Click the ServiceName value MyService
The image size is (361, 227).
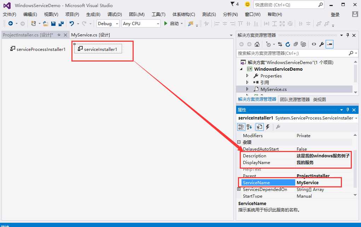pos(308,182)
